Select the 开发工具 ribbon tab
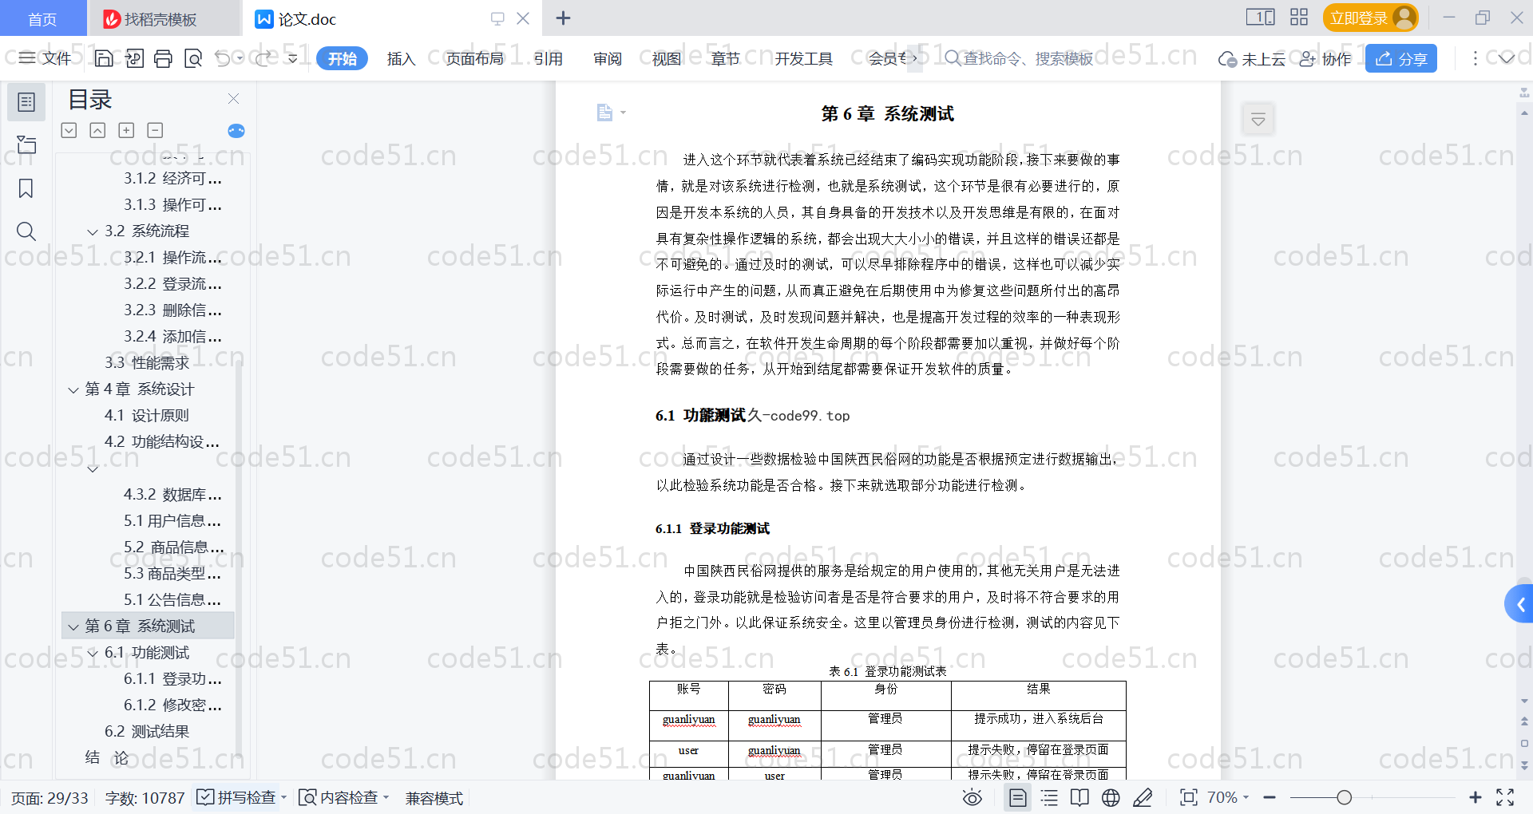The image size is (1533, 814). click(x=803, y=58)
